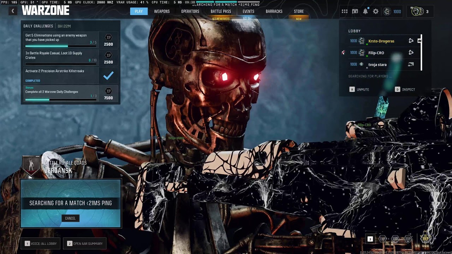Open the headset social icon
This screenshot has height=254, width=452.
coord(355,12)
